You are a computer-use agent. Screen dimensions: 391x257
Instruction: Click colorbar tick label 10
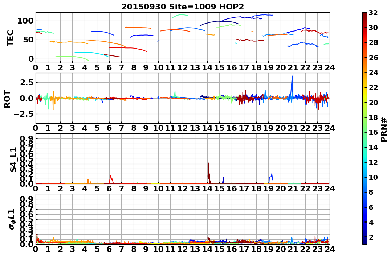tap(373, 177)
